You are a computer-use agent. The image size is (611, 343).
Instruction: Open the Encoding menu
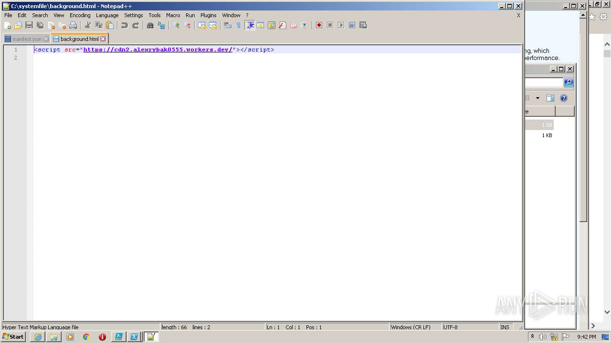pyautogui.click(x=80, y=15)
